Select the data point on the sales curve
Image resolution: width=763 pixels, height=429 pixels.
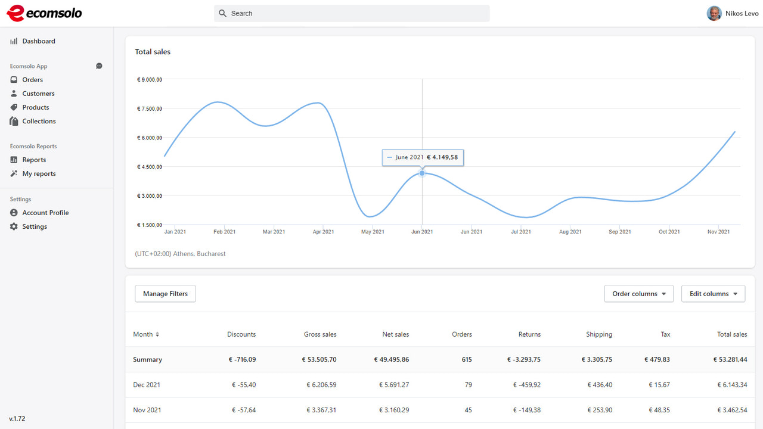point(422,173)
